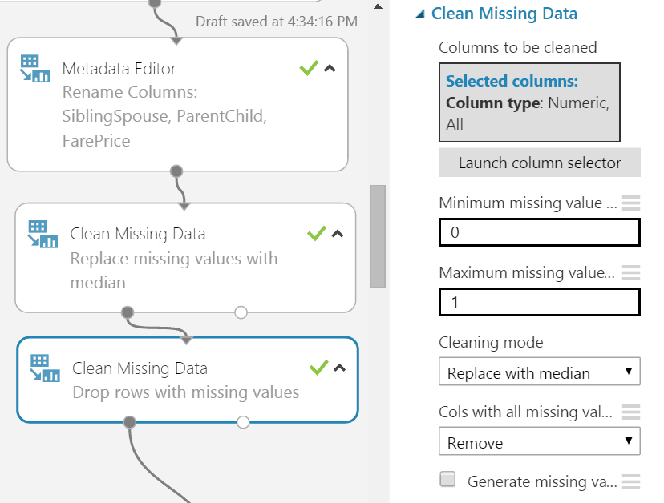Click the options menu icon beside Cols with all missing
The image size is (664, 503).
(631, 412)
